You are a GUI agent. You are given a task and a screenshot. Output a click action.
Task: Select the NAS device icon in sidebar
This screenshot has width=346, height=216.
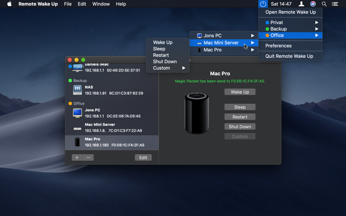coord(77,90)
